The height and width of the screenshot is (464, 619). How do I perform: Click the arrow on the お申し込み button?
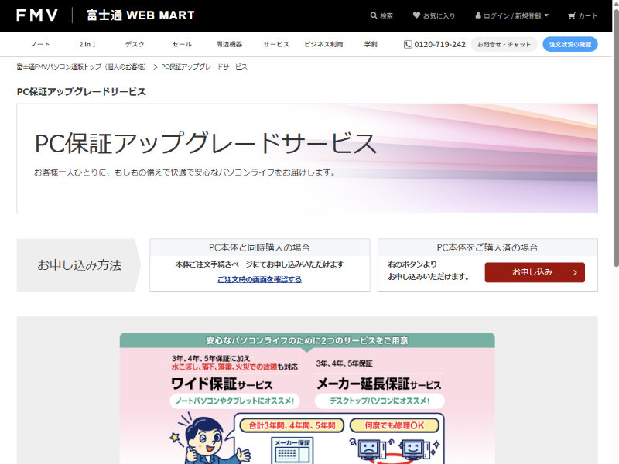[575, 272]
